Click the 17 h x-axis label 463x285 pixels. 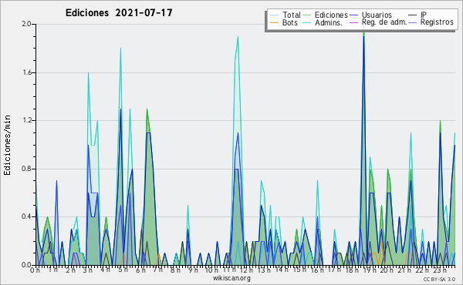[334, 270]
